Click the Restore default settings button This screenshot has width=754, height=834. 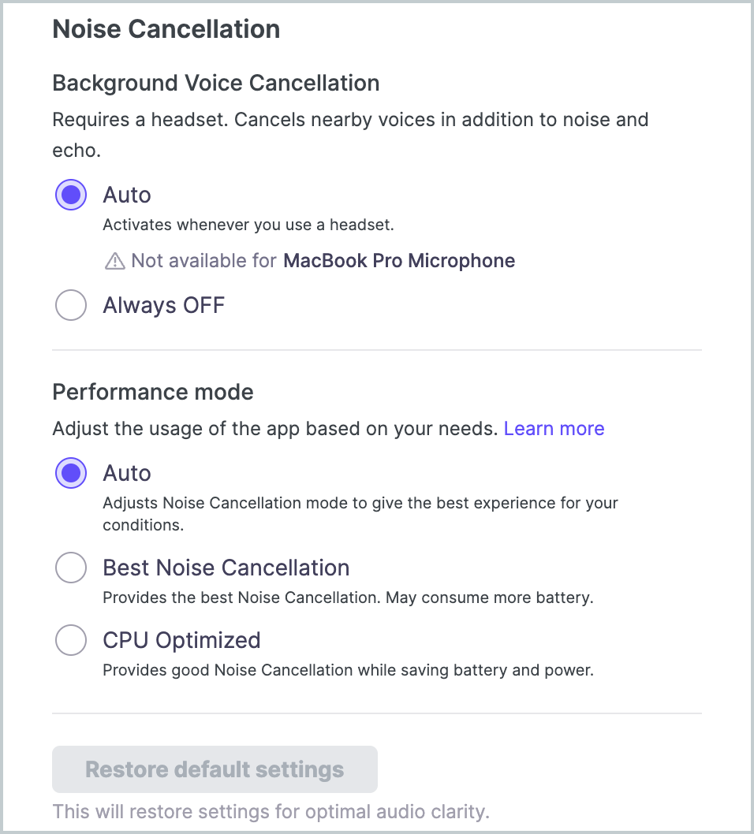(x=215, y=769)
